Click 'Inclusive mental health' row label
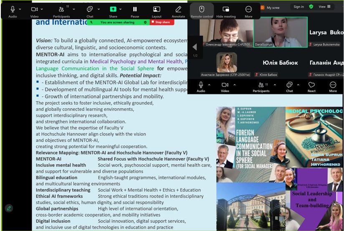Image resolution: width=344 pixels, height=231 pixels. (x=61, y=165)
